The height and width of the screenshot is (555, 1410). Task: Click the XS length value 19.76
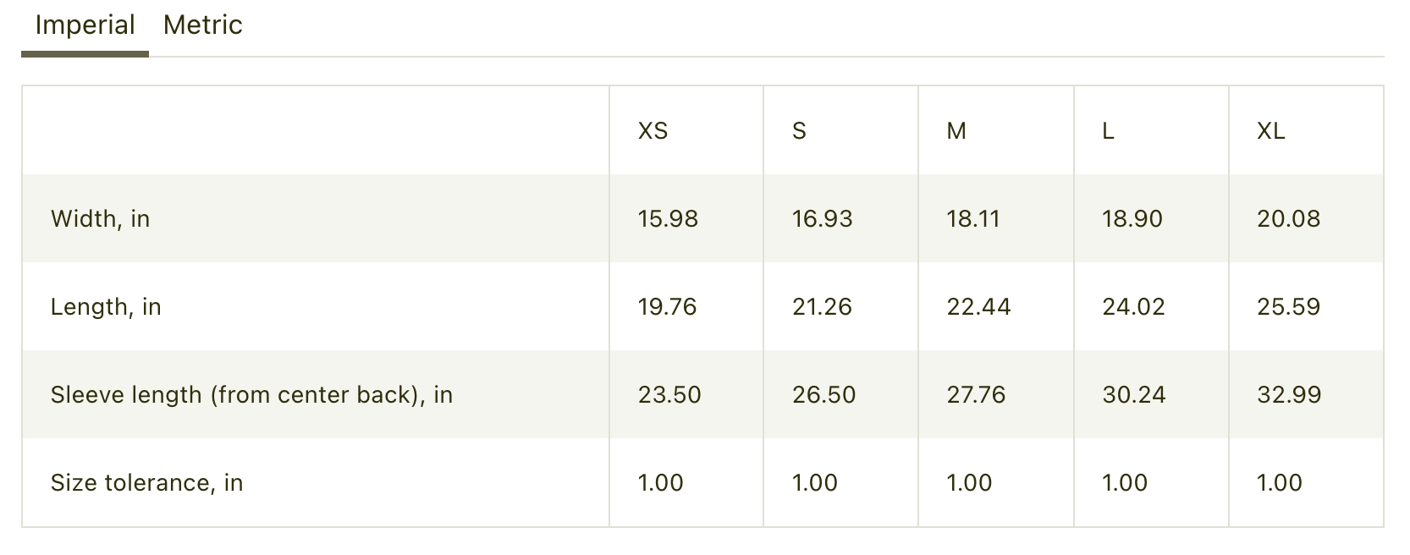(x=667, y=307)
